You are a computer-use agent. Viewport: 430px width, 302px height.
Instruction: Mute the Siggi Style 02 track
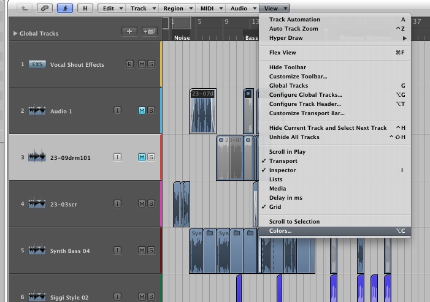[x=142, y=297]
